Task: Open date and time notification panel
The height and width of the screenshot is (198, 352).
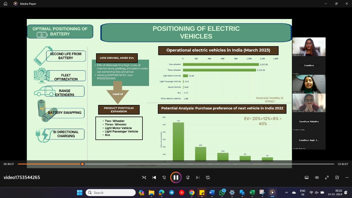Action: [339, 193]
